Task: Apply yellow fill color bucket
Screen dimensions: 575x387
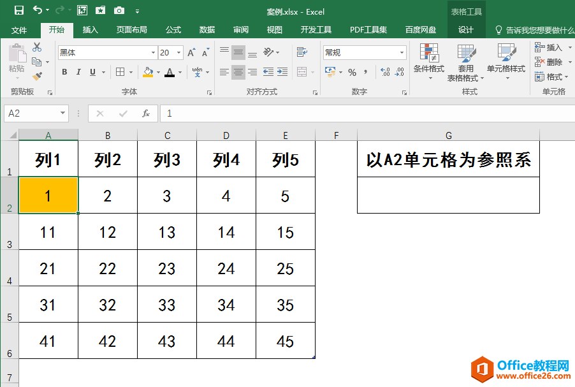Action: pos(148,72)
